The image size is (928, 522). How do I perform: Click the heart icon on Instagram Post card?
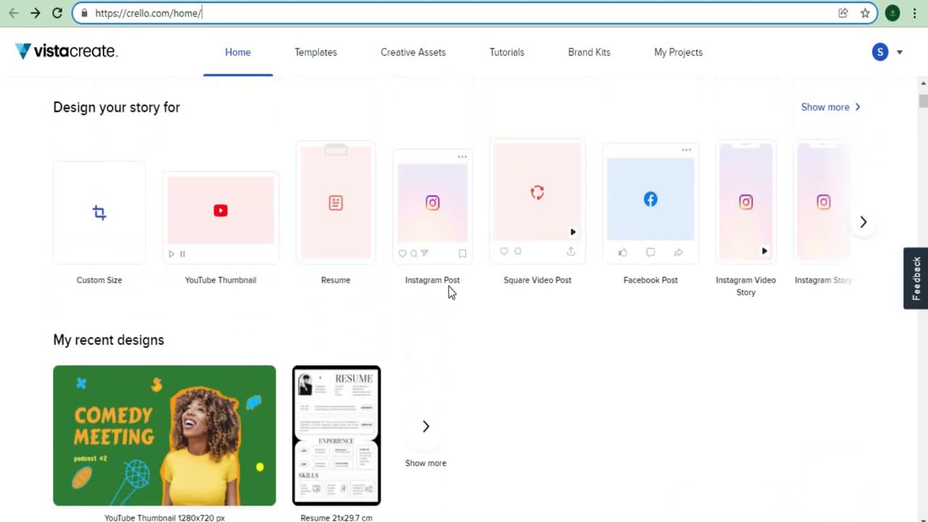point(402,254)
